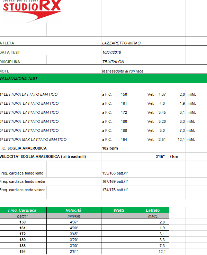
Task: Select the DATA TEST label cell
Action: coord(10,52)
